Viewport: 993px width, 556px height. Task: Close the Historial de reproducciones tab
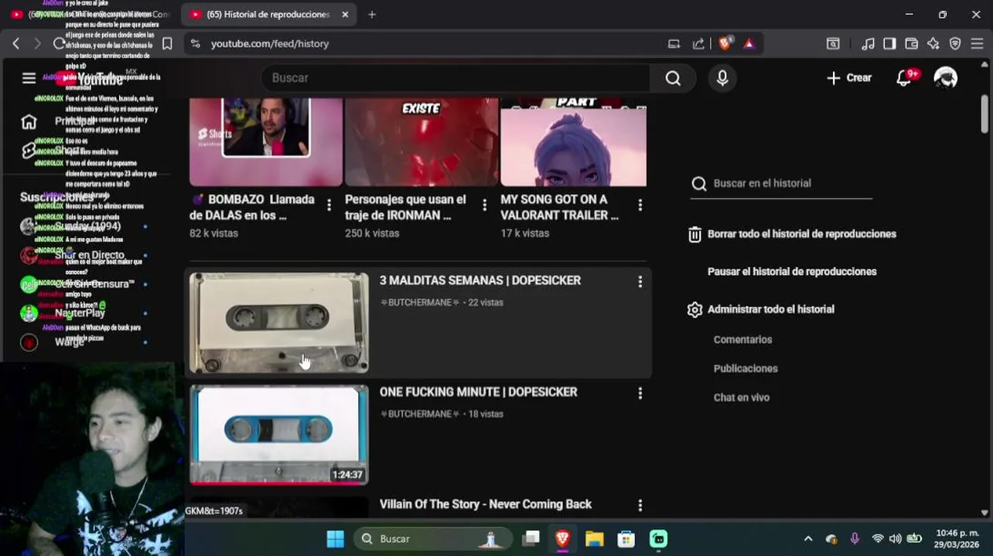click(345, 15)
